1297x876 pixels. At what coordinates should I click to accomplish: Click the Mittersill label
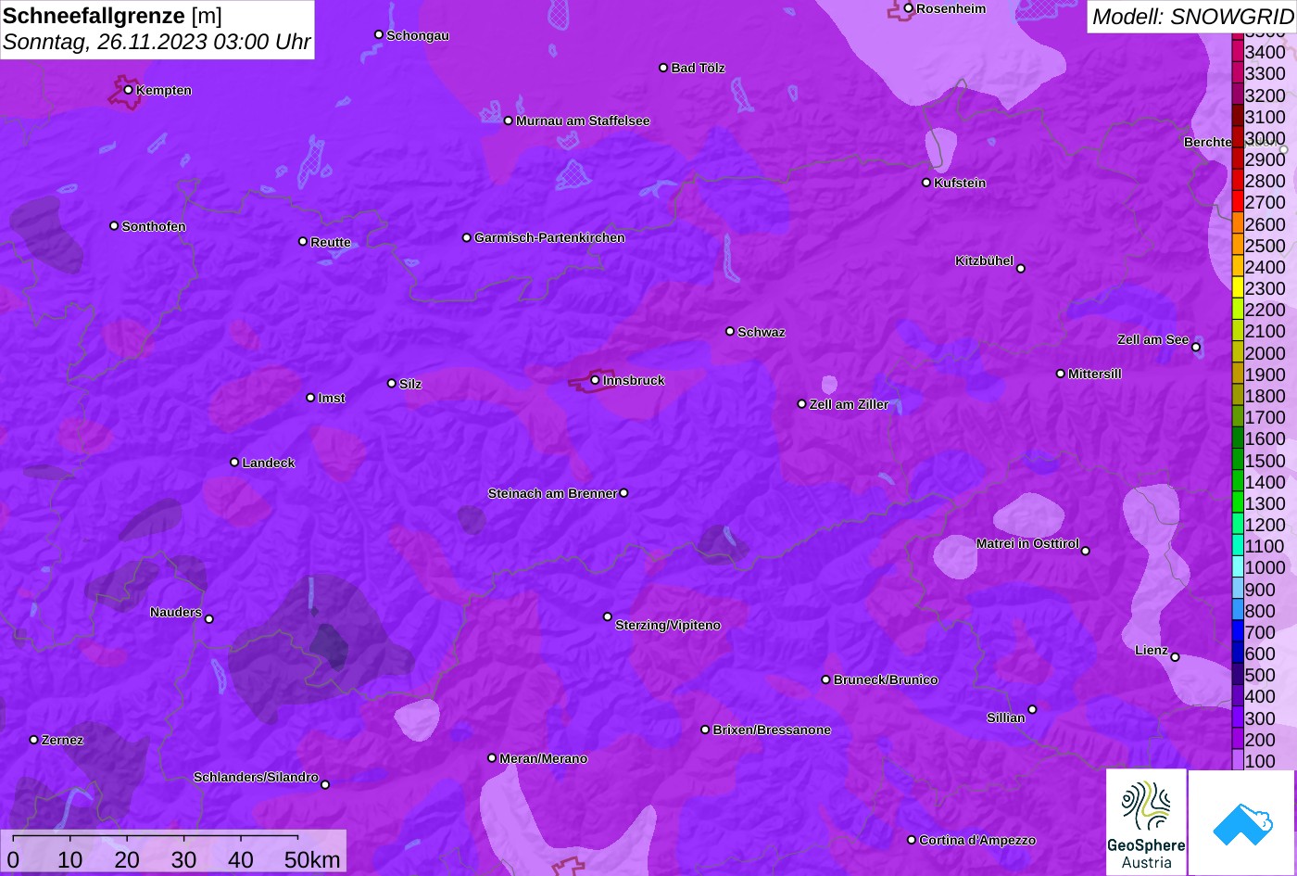(x=1095, y=374)
